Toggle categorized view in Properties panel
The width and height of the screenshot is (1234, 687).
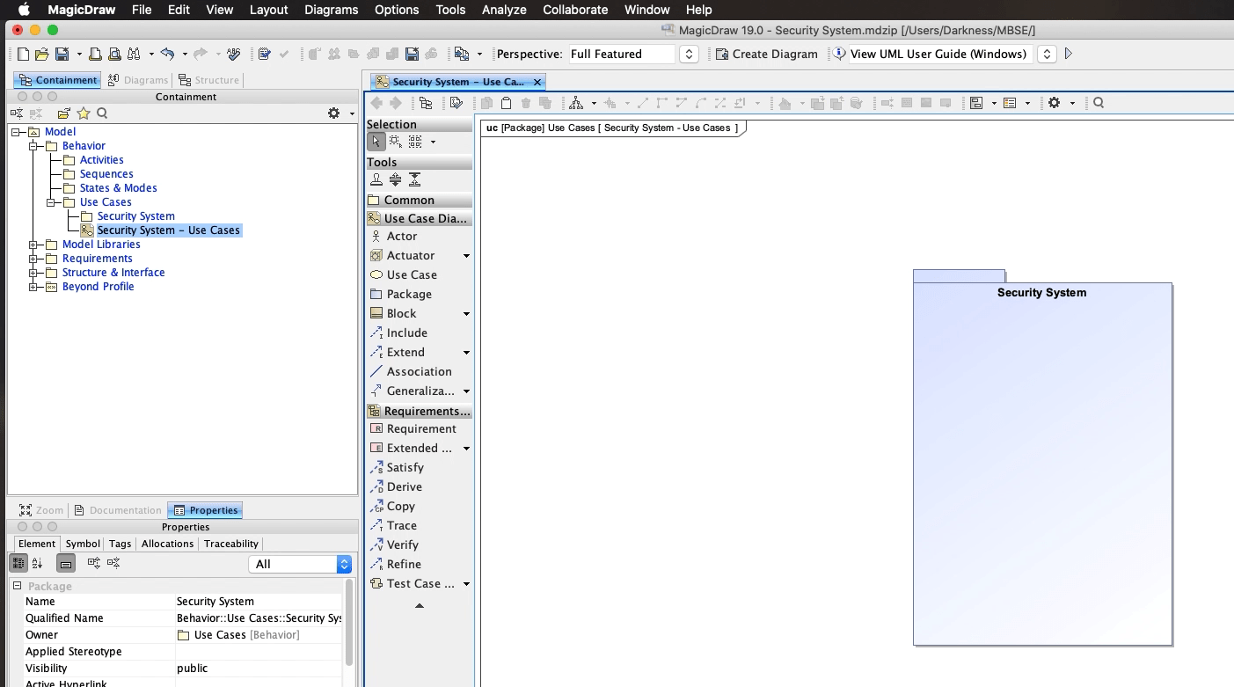tap(18, 564)
